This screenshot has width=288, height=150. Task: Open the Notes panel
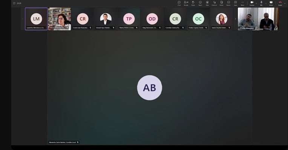[221, 3]
